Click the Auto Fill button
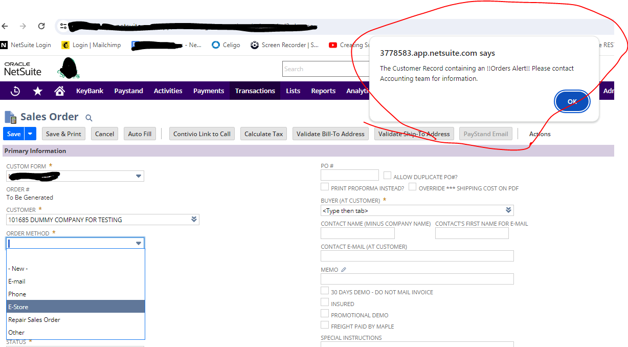628x347 pixels. (x=140, y=134)
